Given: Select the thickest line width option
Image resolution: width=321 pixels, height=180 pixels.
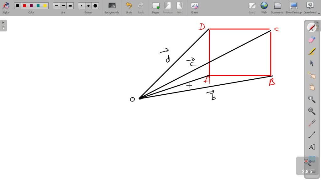Looking at the screenshot, I should [70, 5].
